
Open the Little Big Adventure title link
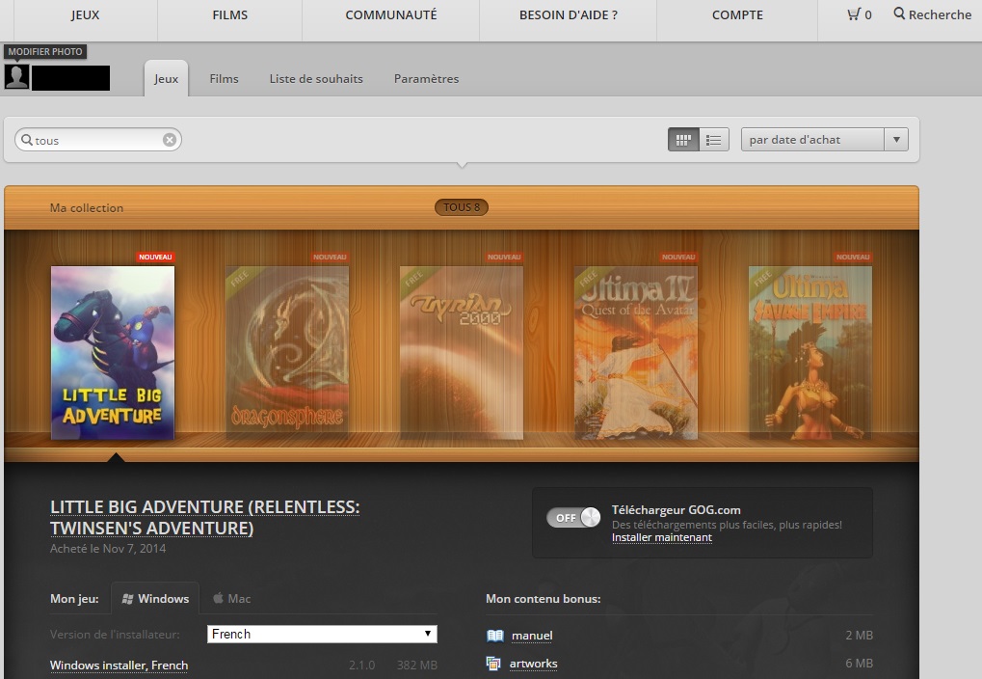click(x=205, y=506)
